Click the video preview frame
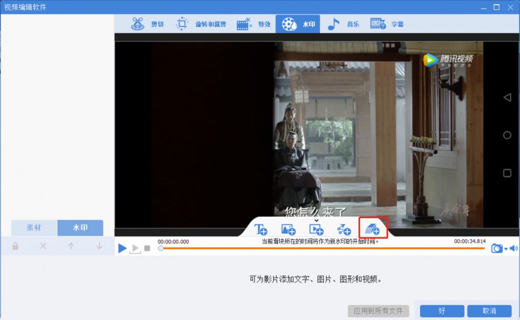 (x=317, y=134)
